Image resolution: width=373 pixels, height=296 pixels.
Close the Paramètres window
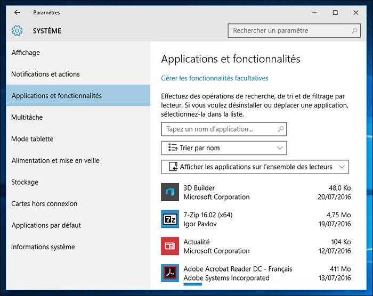355,12
